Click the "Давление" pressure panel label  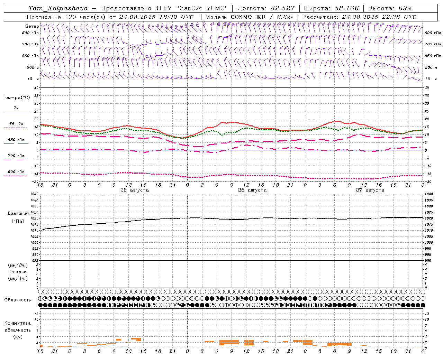click(x=18, y=214)
